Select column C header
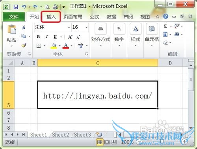Viewport: 197px width, 149px height. (98, 63)
